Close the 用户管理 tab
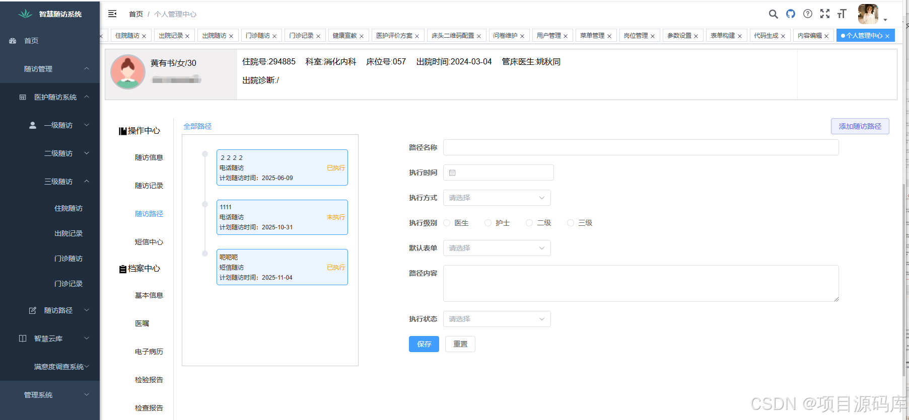 coord(566,36)
